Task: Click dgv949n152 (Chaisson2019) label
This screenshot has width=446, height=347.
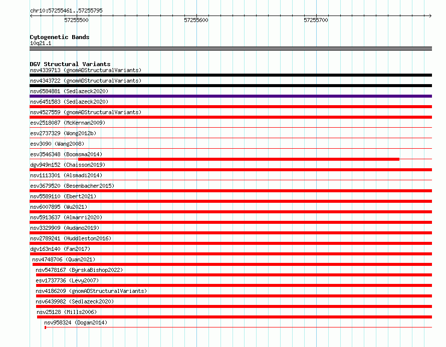Action: [68, 165]
